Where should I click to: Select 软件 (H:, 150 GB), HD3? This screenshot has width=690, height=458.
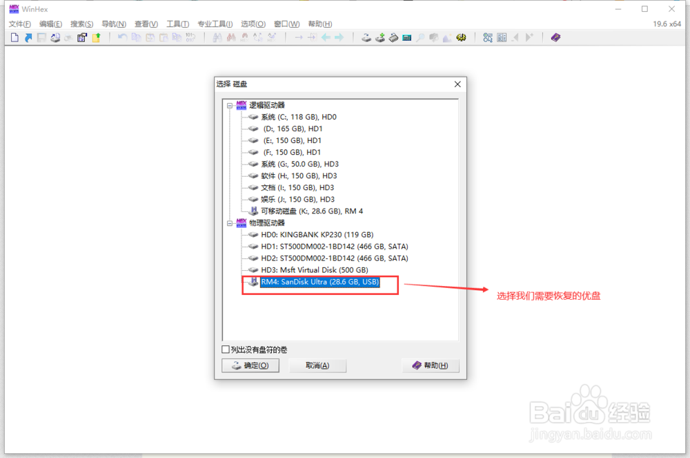[x=299, y=175]
